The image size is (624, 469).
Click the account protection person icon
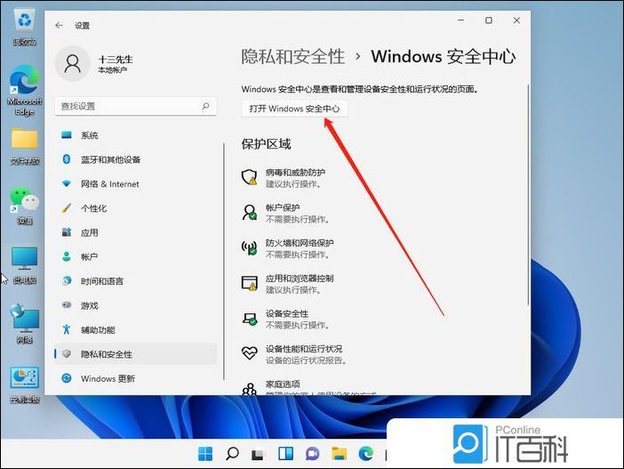click(250, 213)
